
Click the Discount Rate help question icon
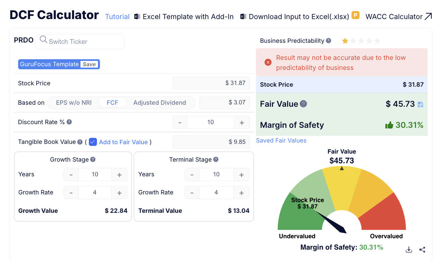(69, 122)
